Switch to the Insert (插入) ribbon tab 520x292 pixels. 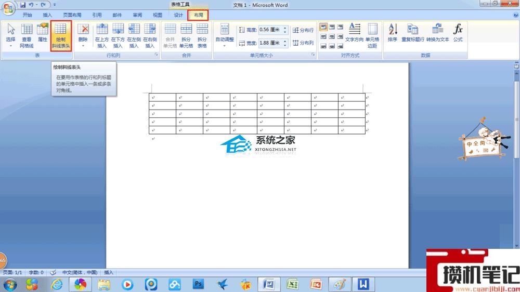click(47, 15)
